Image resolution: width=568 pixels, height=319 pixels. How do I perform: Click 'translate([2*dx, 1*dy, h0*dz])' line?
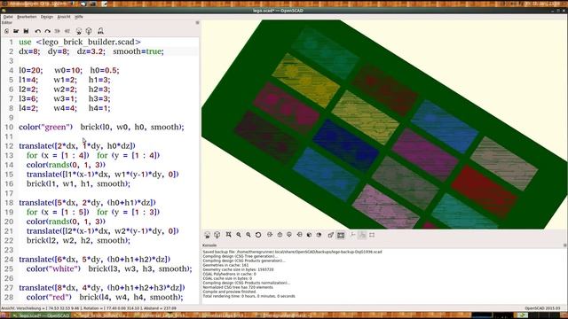(x=77, y=146)
